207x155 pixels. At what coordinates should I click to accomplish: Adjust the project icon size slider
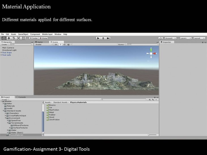tap(149, 135)
